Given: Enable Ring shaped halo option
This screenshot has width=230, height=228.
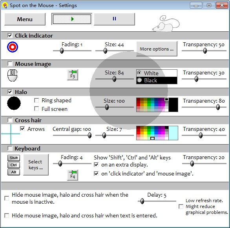Looking at the screenshot, I should 37,100.
